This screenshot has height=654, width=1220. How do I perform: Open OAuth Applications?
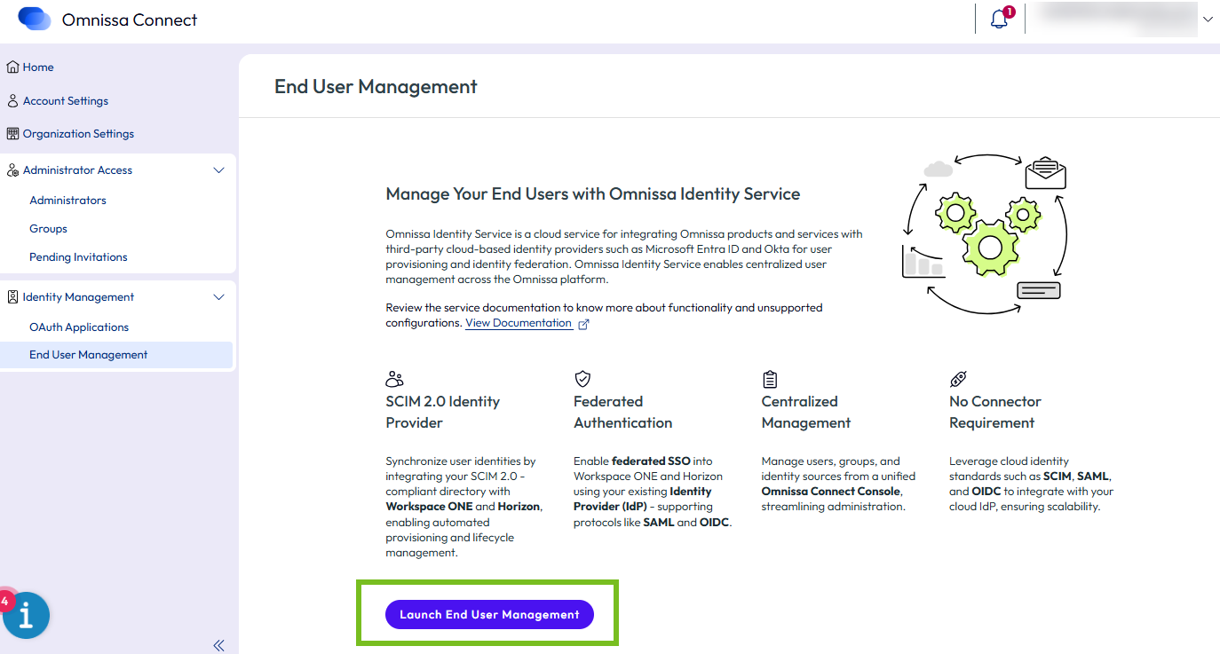click(79, 327)
